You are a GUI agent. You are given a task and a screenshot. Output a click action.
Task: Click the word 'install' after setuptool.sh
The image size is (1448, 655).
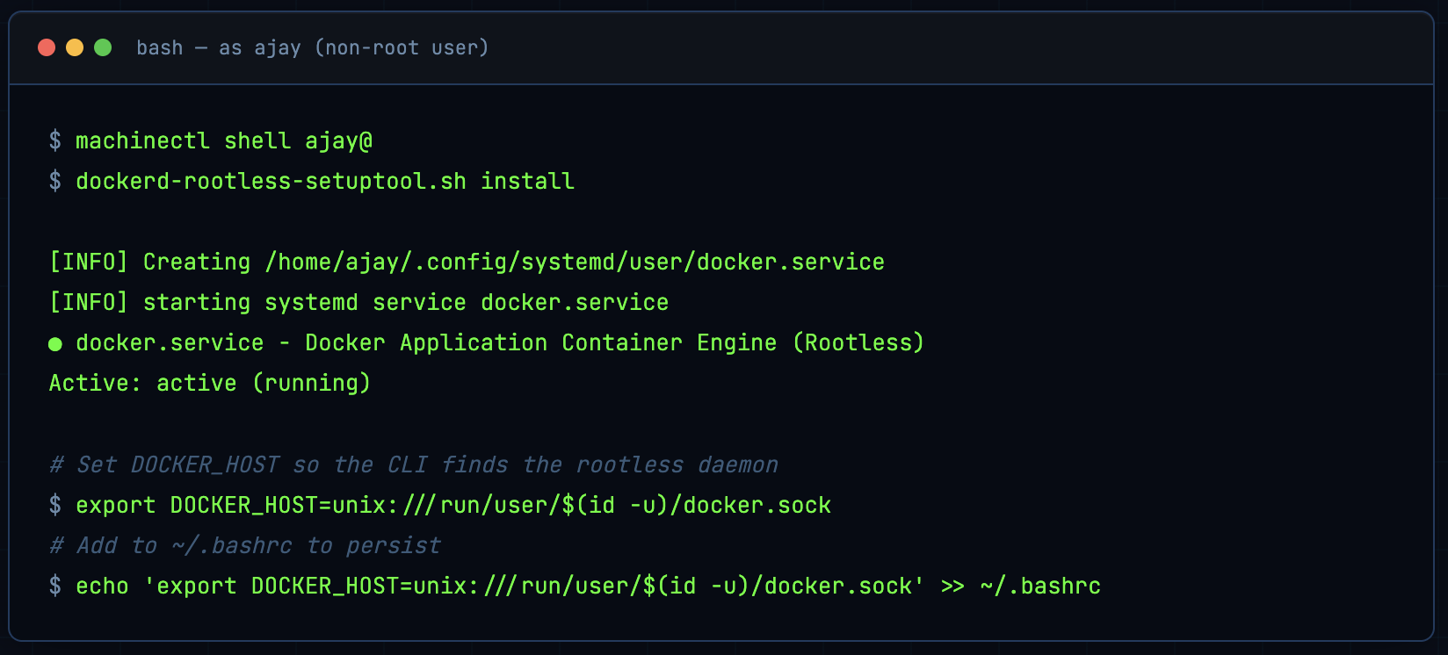click(x=527, y=181)
